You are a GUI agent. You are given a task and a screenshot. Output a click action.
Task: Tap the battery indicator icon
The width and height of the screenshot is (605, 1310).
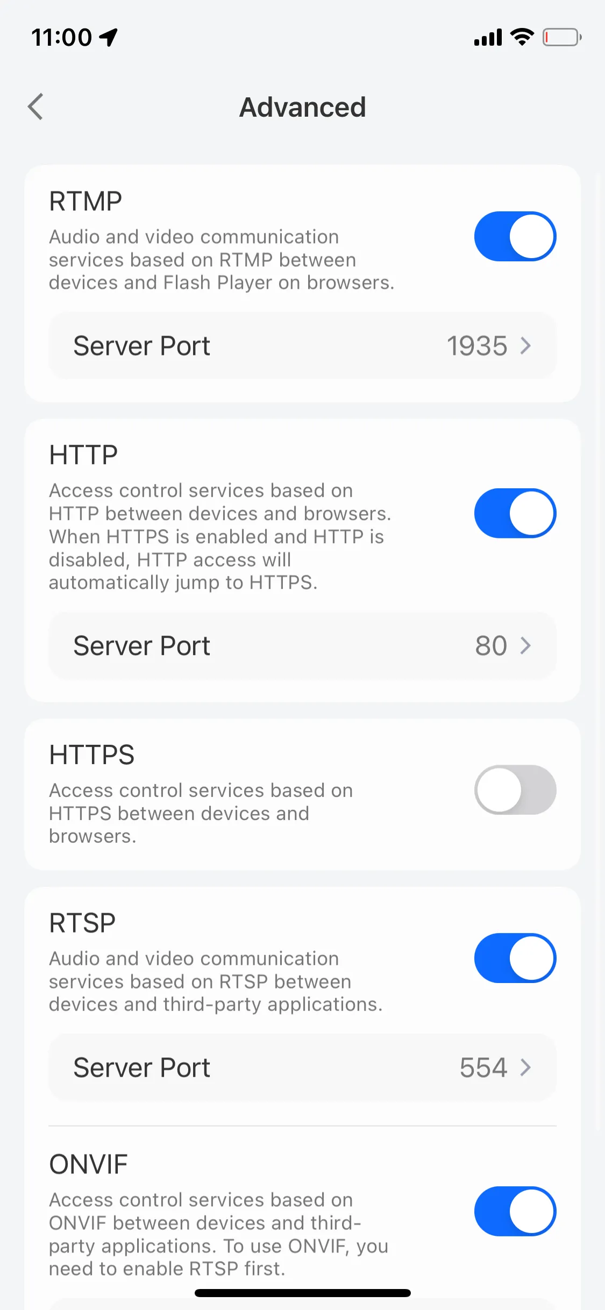[x=561, y=37]
